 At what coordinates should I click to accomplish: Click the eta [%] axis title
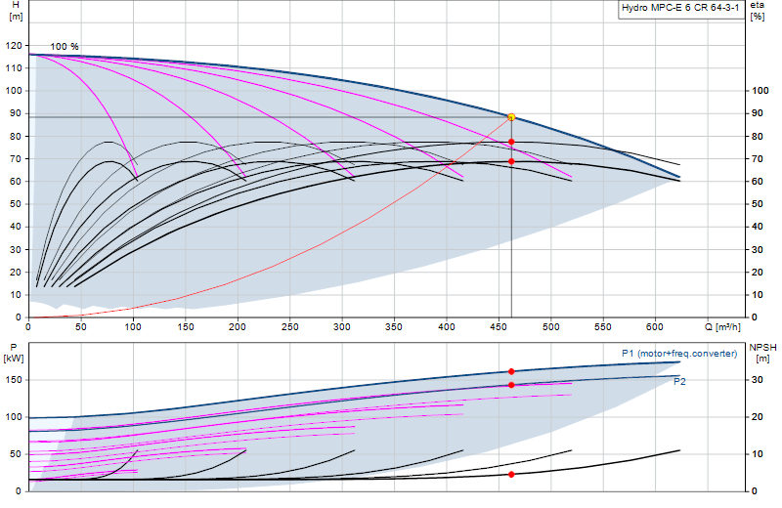click(x=757, y=11)
